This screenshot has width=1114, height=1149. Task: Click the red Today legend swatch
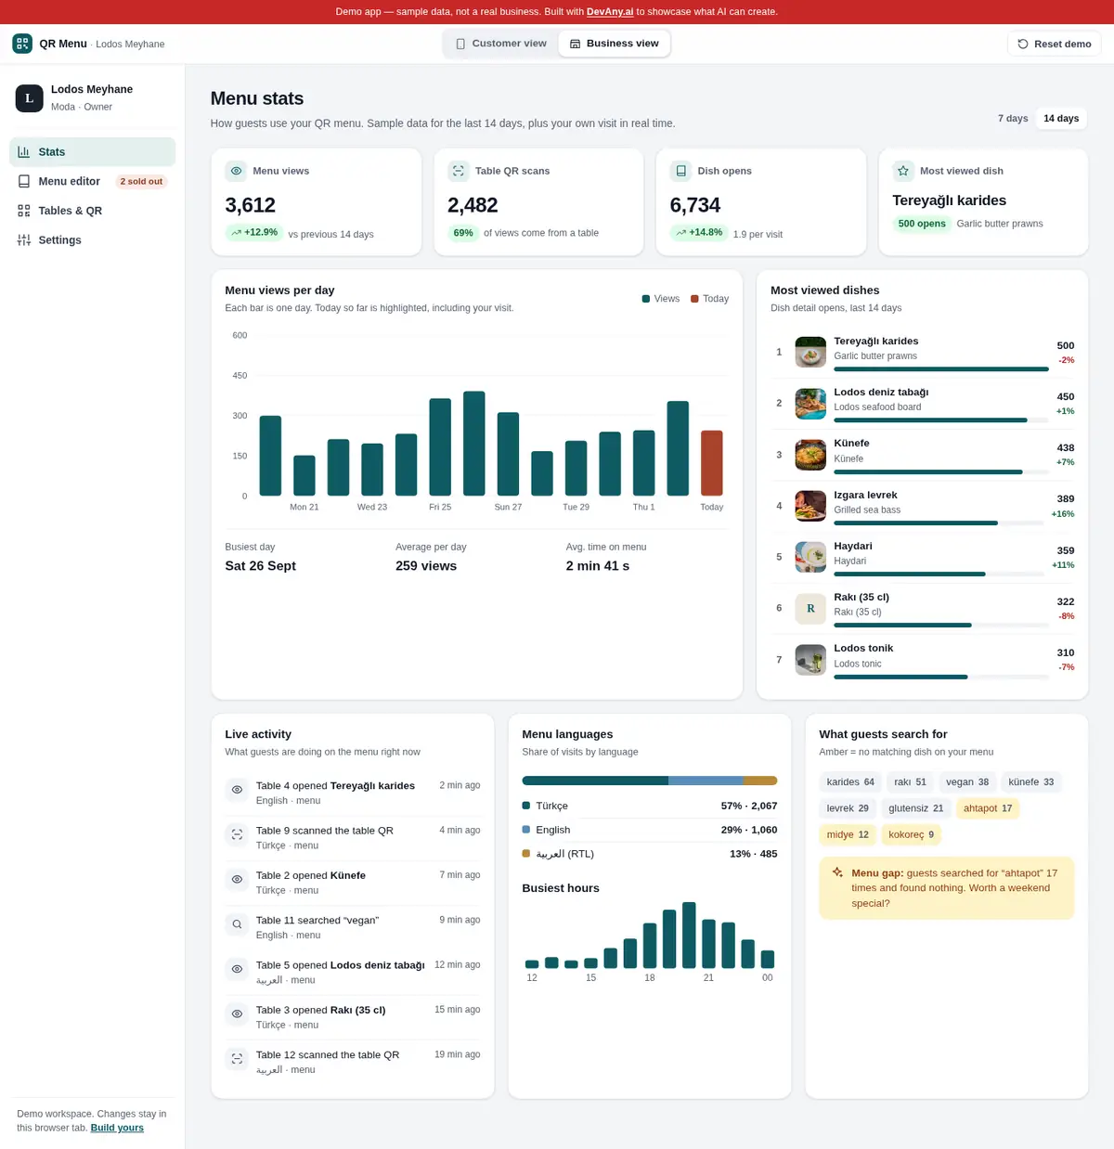[x=694, y=299]
